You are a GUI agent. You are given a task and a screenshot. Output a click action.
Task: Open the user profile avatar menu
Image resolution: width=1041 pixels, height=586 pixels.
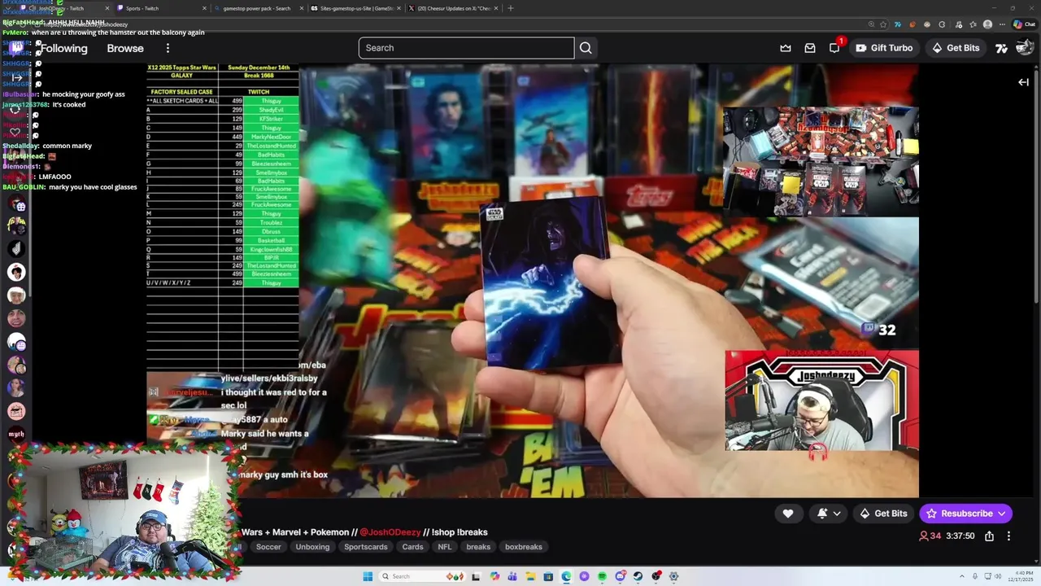1025,48
